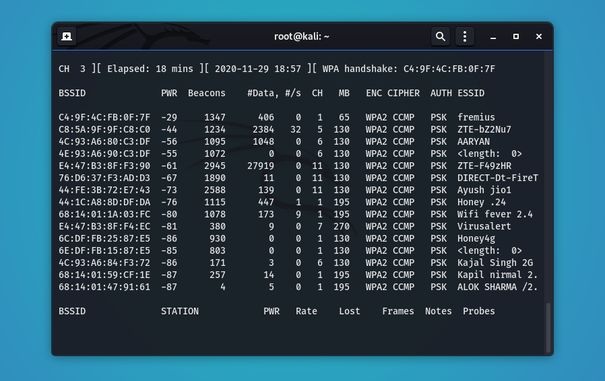Click the CIPHER column header
The width and height of the screenshot is (605, 381).
pyautogui.click(x=403, y=94)
